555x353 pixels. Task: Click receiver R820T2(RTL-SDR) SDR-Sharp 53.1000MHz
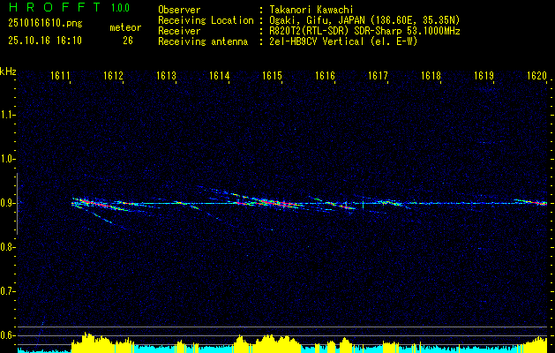click(364, 31)
